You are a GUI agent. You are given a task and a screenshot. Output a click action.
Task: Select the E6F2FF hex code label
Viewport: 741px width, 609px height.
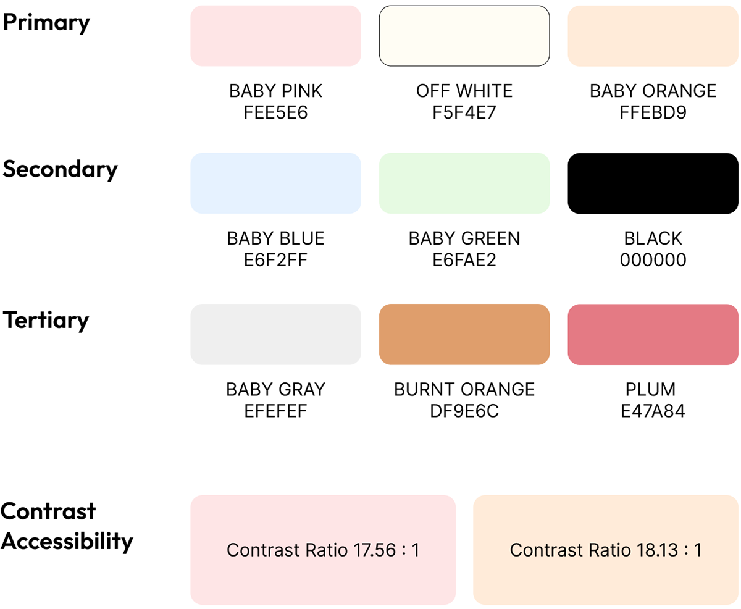point(275,260)
